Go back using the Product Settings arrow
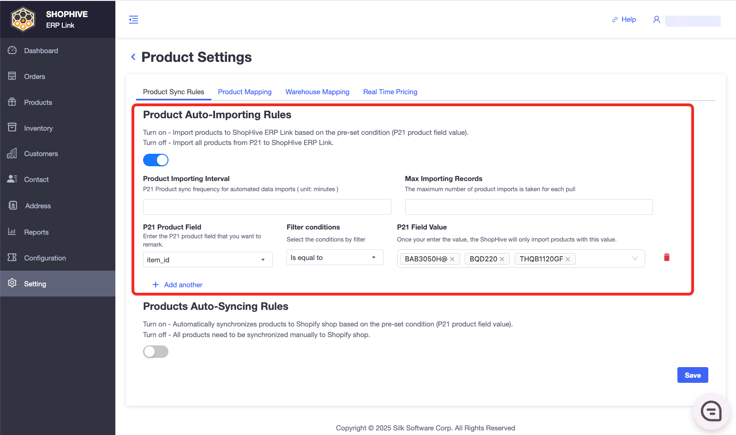The height and width of the screenshot is (435, 736). [133, 57]
